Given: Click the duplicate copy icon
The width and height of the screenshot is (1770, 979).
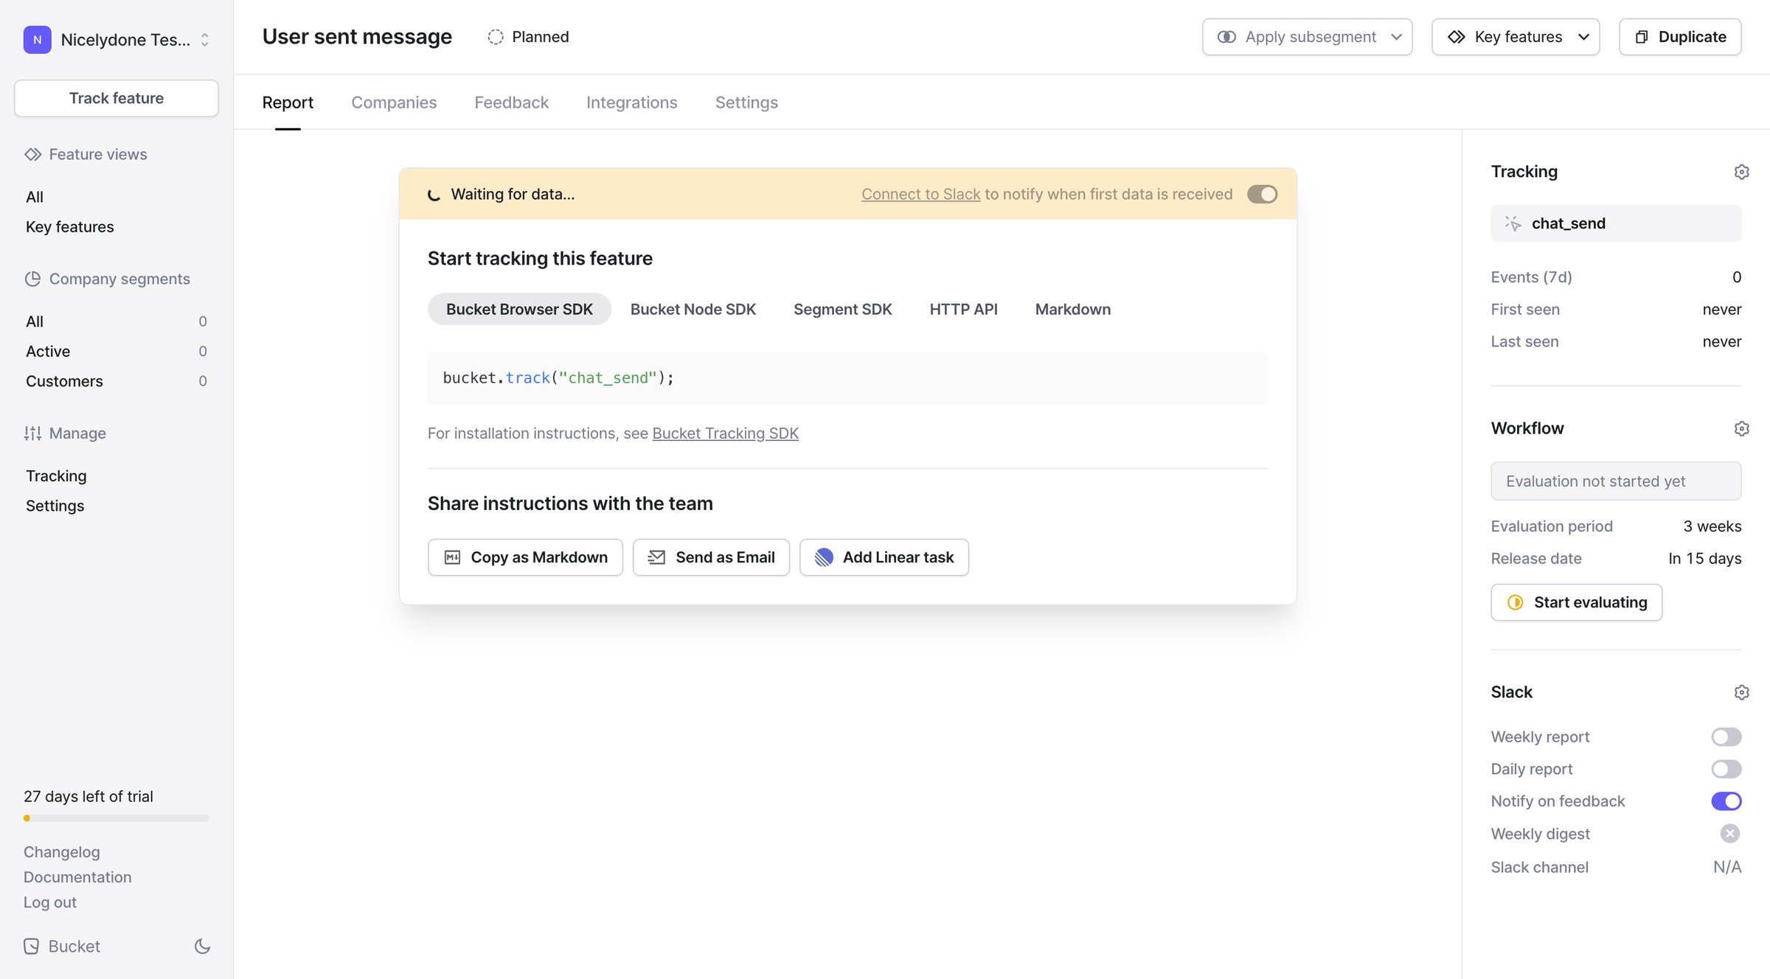Looking at the screenshot, I should pos(1642,37).
